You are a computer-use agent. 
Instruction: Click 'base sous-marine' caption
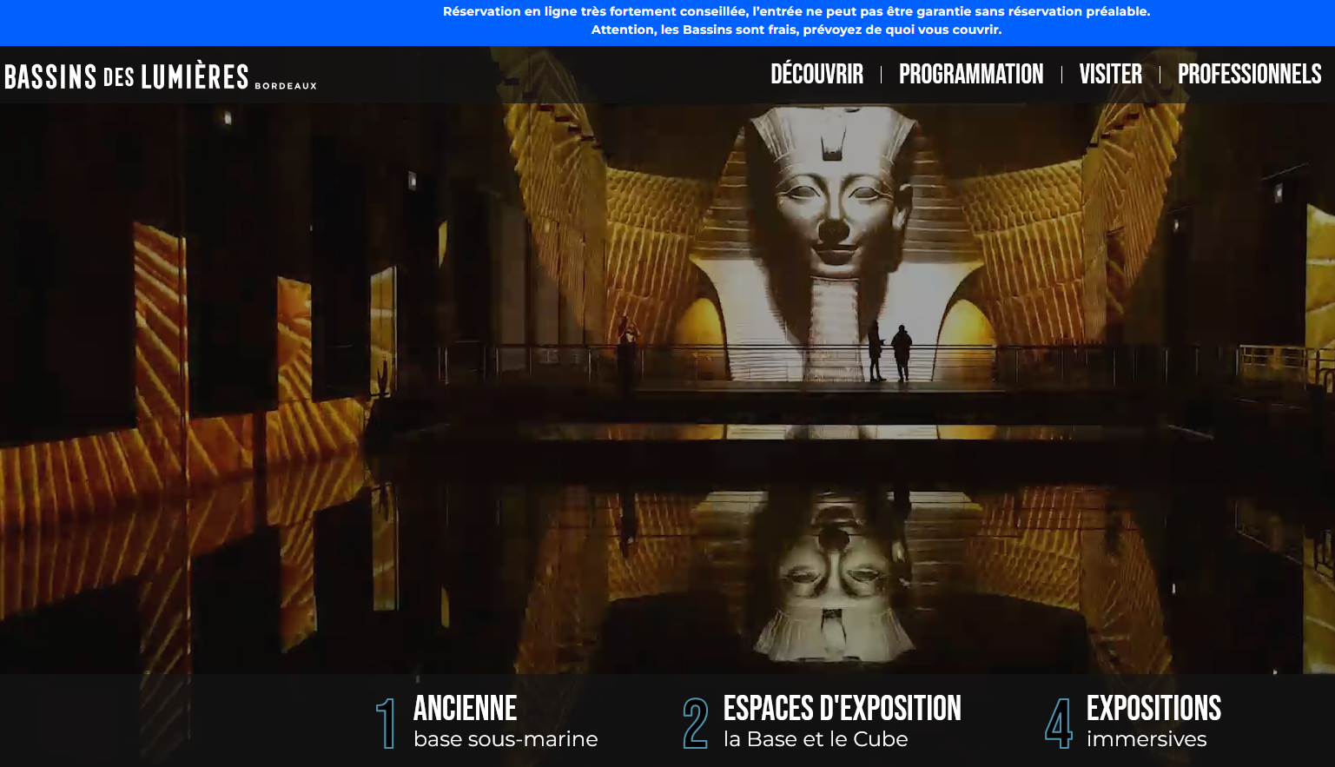click(506, 739)
